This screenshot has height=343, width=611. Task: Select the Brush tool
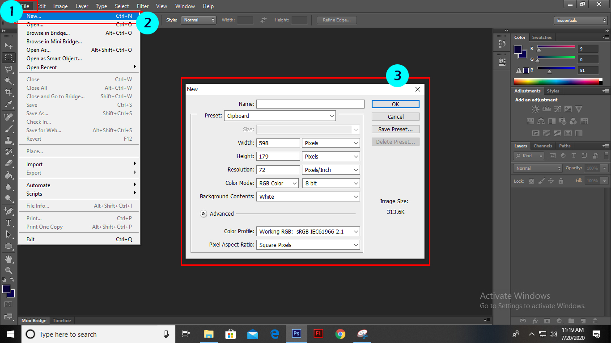click(x=8, y=128)
